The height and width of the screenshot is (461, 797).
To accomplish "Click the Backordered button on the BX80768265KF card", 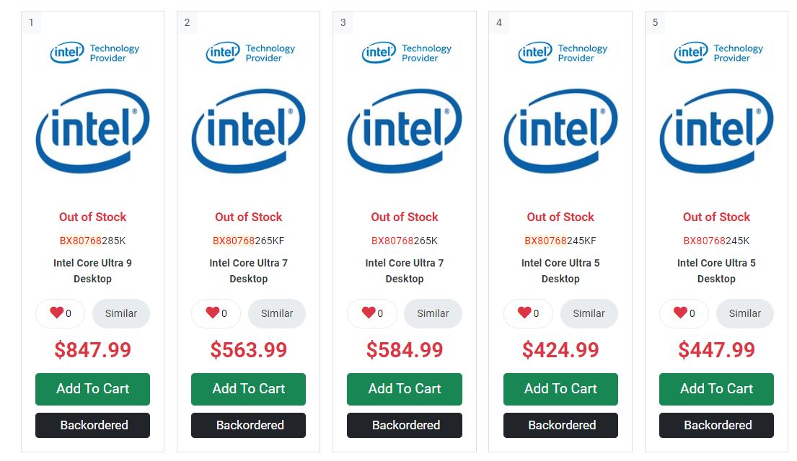I will (248, 425).
